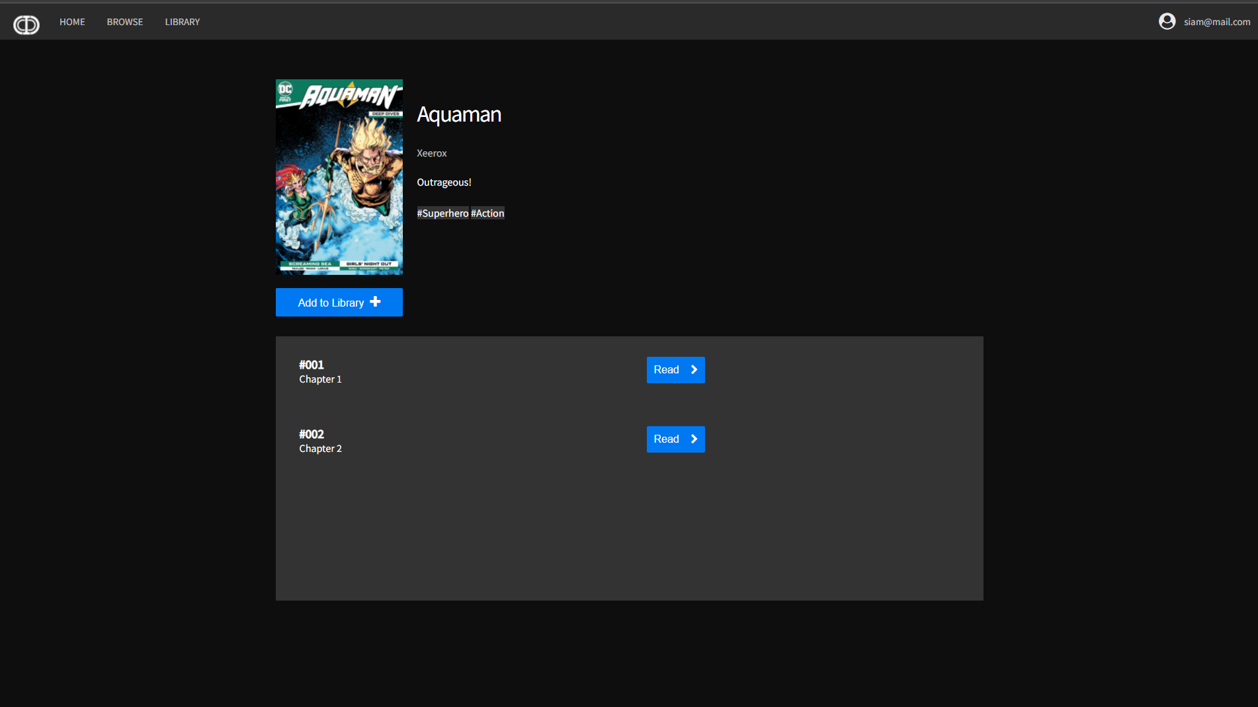Screen dimensions: 1258x707
Task: Open the user profile avatar icon
Action: (x=1167, y=22)
